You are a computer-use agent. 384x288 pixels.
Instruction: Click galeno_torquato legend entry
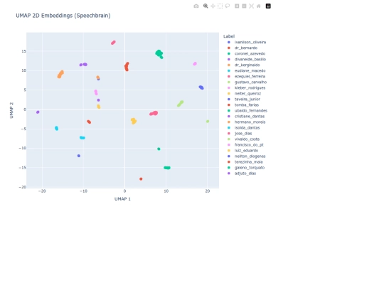[x=247, y=168]
